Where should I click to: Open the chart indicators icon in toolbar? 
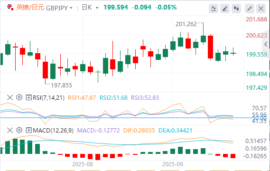(214, 9)
